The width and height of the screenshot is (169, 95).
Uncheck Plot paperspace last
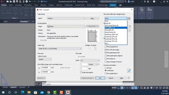[x=106, y=53]
